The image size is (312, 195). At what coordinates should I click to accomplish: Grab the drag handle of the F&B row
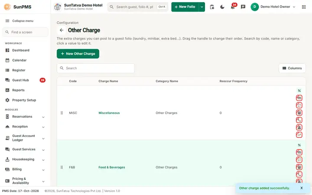pyautogui.click(x=62, y=167)
